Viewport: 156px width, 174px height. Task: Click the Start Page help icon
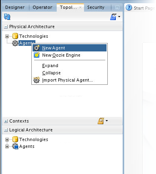click(129, 8)
